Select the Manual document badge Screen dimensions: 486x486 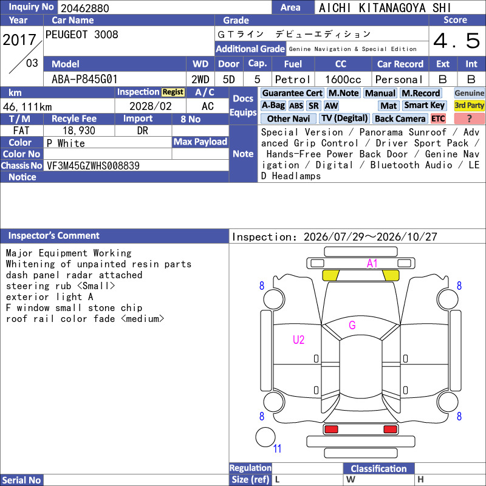(x=380, y=93)
